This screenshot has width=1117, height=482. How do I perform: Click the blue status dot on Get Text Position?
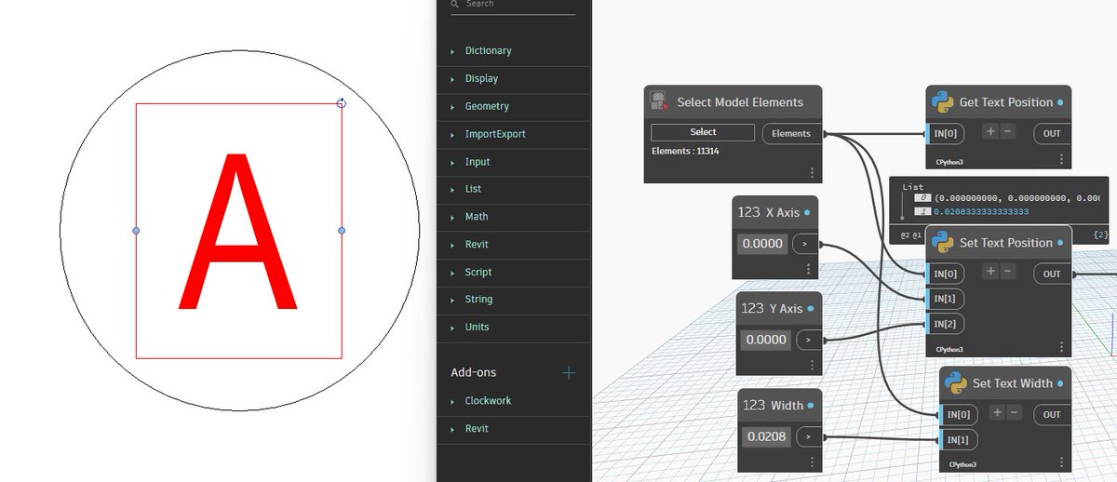point(1060,101)
